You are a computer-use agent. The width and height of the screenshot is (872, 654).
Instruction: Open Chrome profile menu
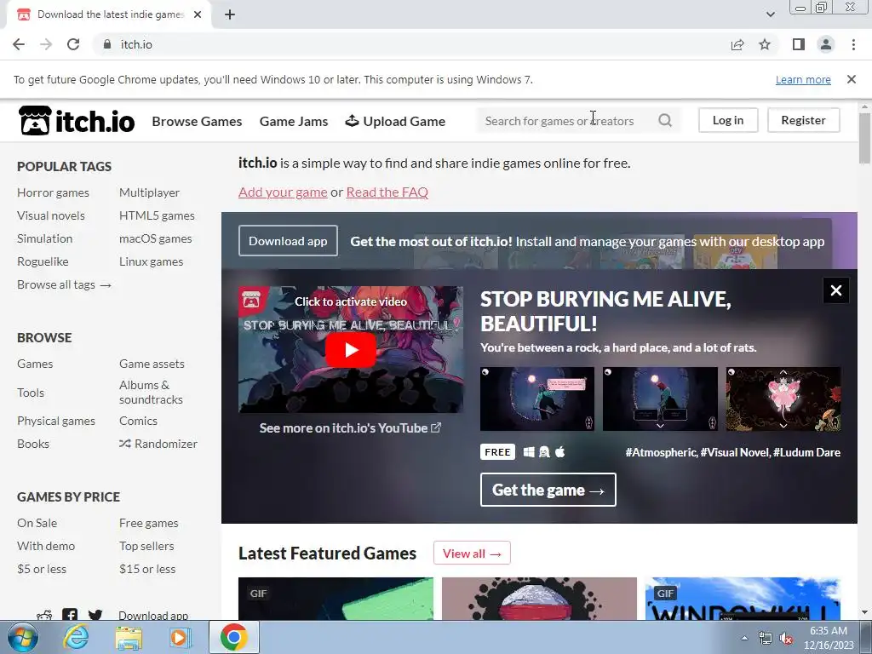tap(826, 44)
